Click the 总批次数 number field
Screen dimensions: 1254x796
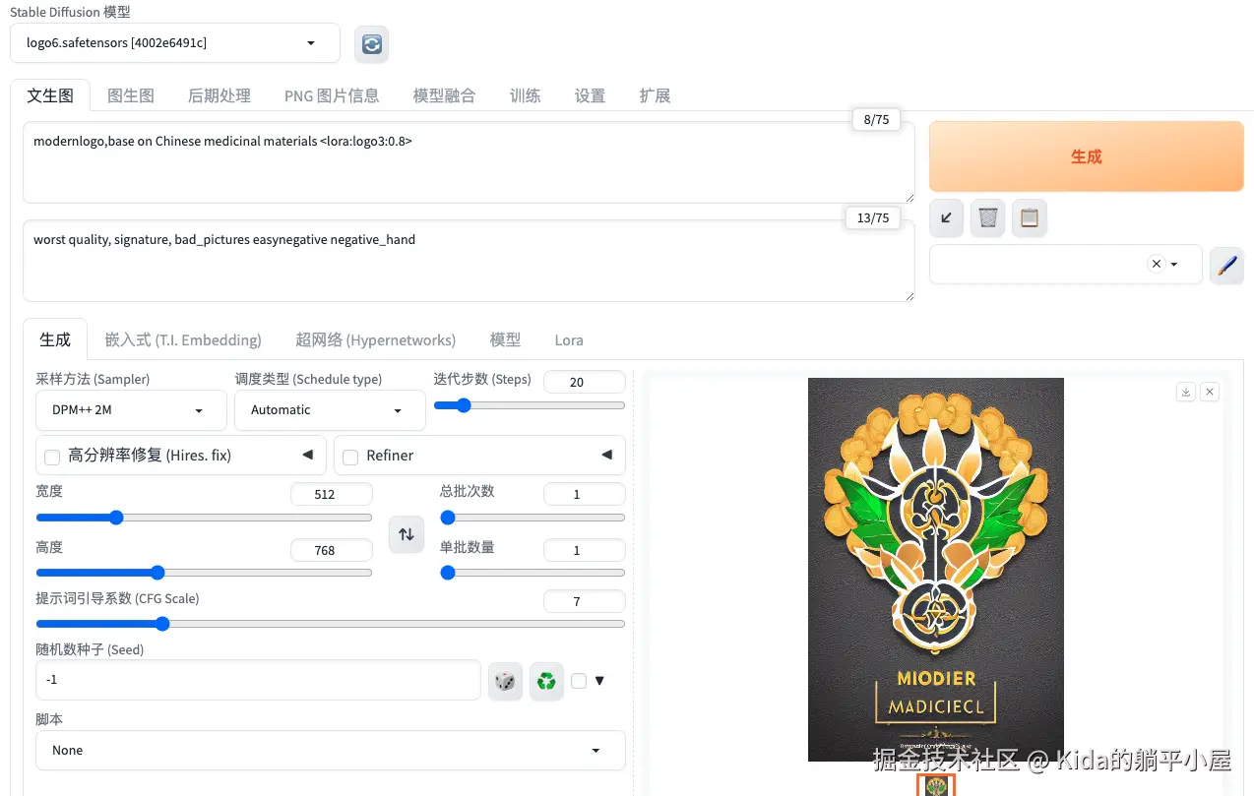[x=584, y=494]
